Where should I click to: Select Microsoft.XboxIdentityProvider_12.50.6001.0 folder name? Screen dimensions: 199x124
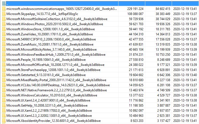(53, 121)
